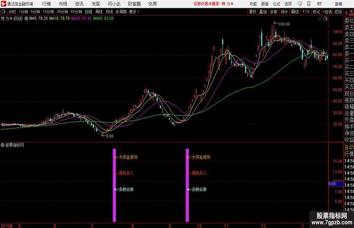The width and height of the screenshot is (354, 228).
Task: Add stock with +自选 button
Action: pos(327,12)
